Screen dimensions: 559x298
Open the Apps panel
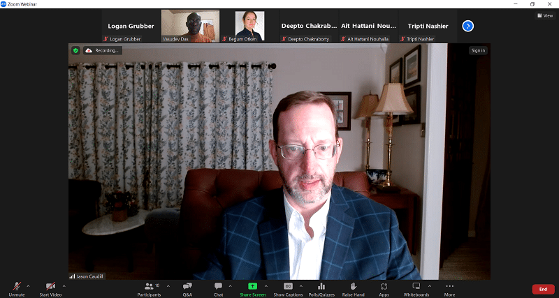[384, 287]
